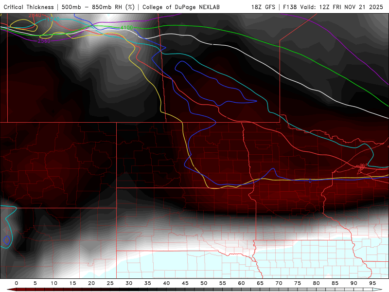Screen dimensions: 389x292
Task: Click the blue "0" contour line label
Action: 310,181
